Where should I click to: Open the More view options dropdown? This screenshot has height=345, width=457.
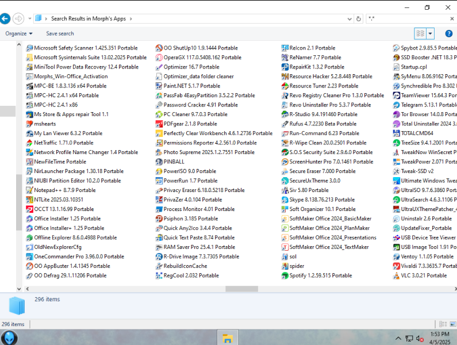(430, 33)
